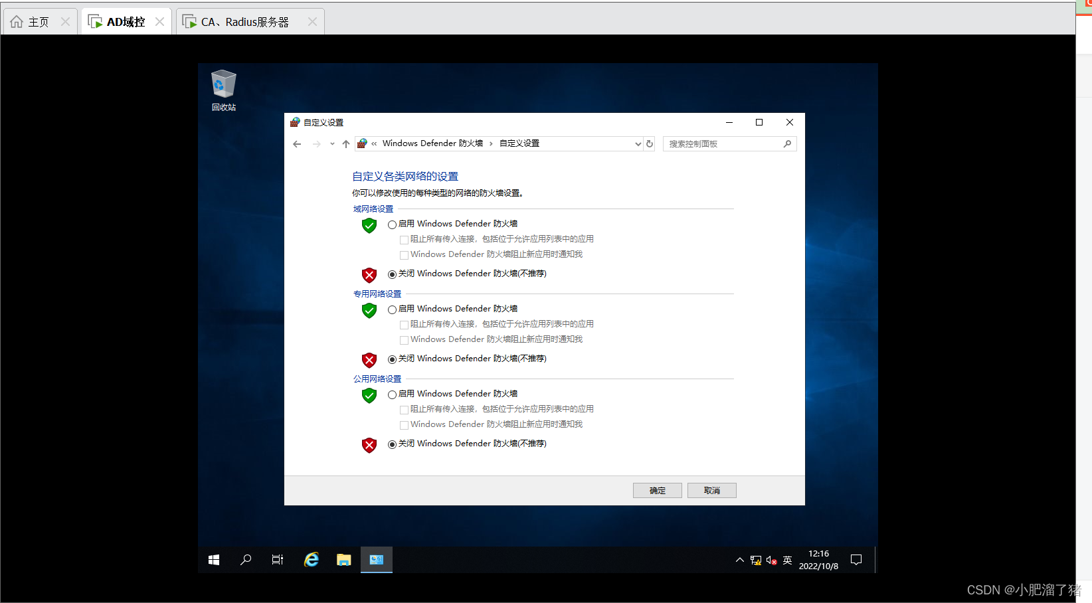Screen dimensions: 1092x603
Task: Select turn off firewall for private network
Action: 392,359
